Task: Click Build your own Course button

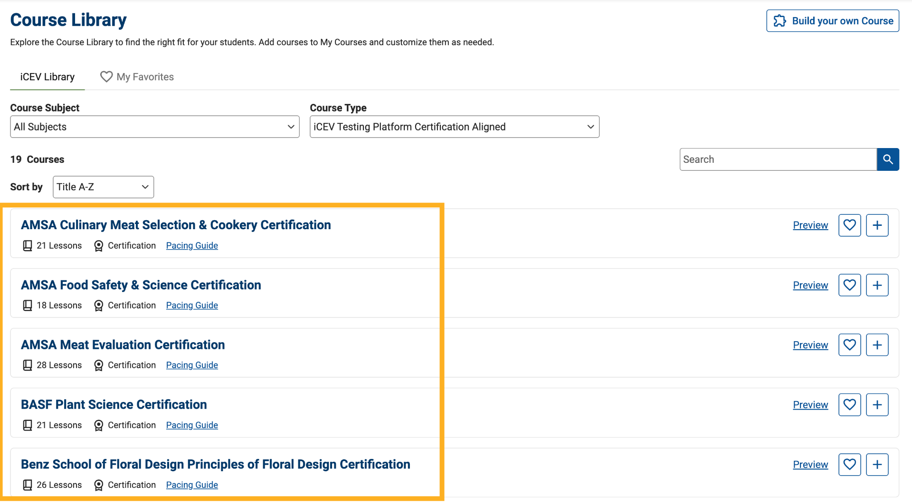Action: click(833, 21)
